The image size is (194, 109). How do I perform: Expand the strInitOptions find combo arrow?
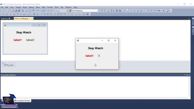(97, 11)
